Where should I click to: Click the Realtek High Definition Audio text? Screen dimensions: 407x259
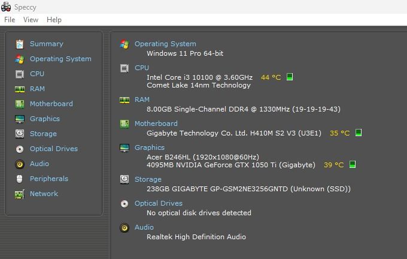pyautogui.click(x=196, y=237)
